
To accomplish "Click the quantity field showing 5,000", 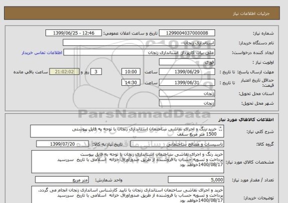I will click(x=196, y=180).
